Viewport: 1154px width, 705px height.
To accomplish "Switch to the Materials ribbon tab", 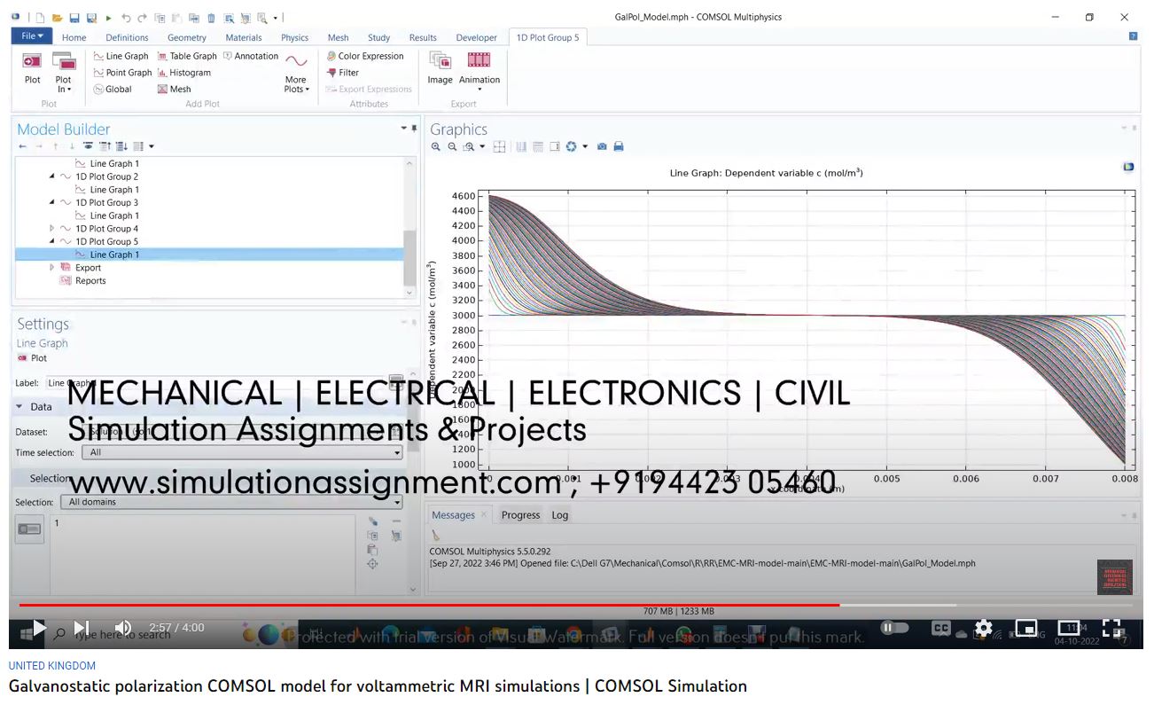I will tap(244, 37).
